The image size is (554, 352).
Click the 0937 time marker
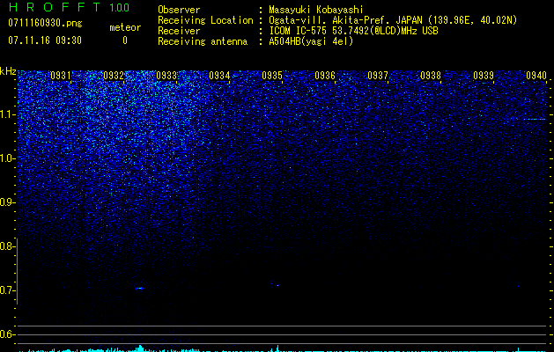point(378,76)
